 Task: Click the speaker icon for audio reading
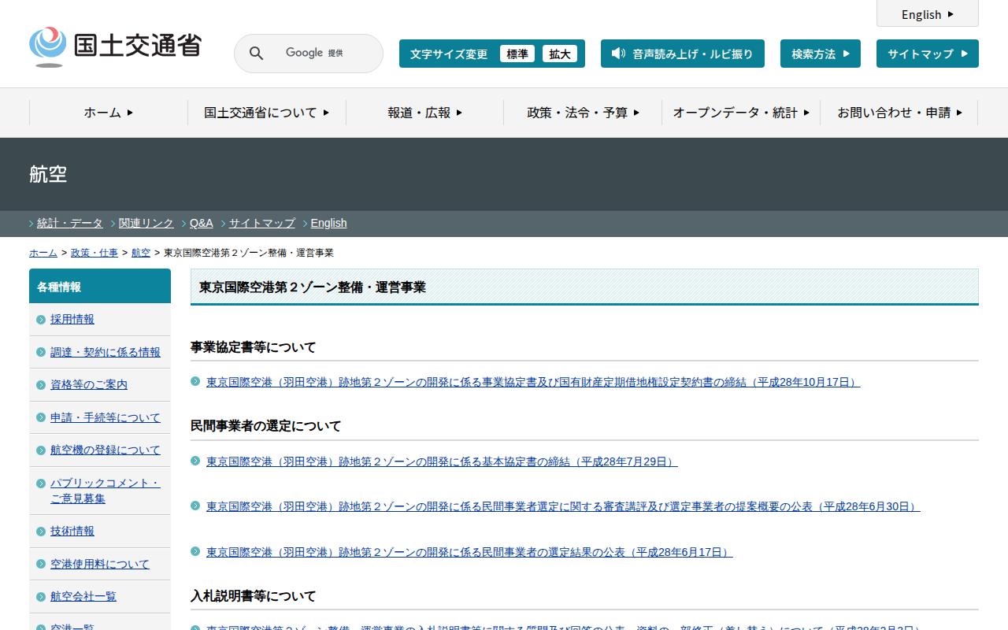coord(618,54)
